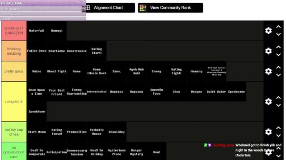Viewport: 286px width, 160px height.
Task: Select the Ghouliday tile
Action: (x=117, y=132)
